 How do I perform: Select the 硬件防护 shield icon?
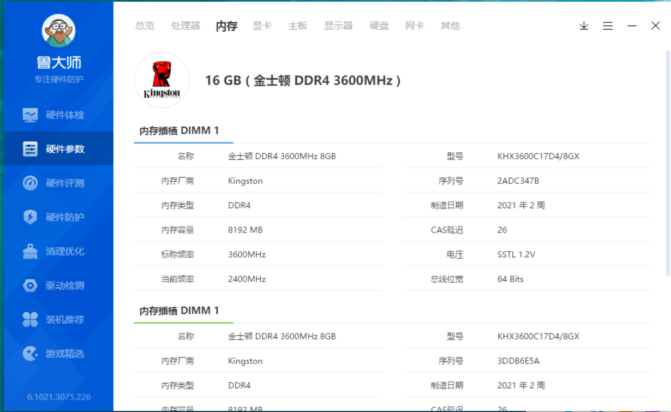click(x=30, y=217)
